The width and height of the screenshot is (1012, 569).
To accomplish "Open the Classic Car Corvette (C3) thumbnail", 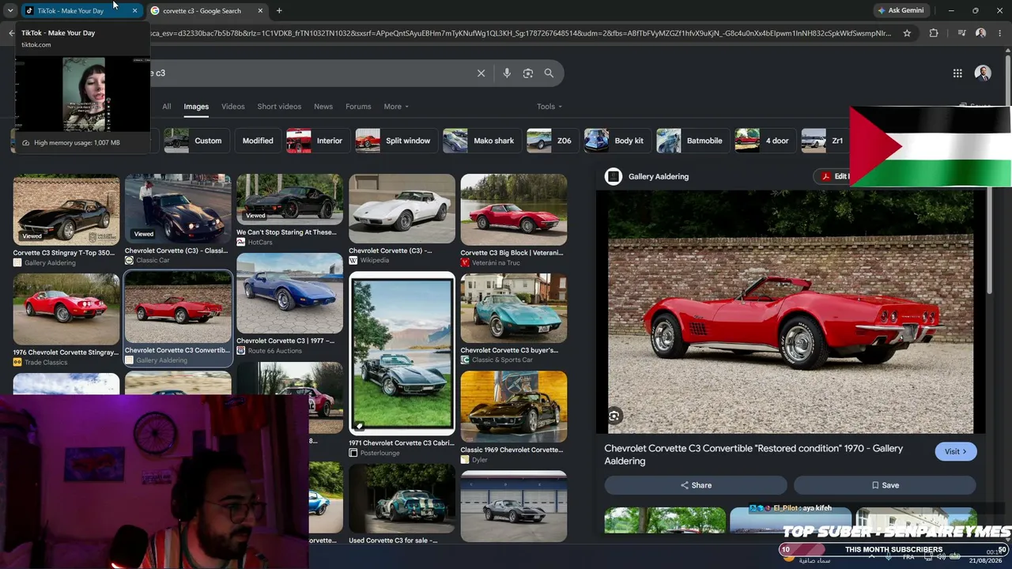I will point(178,209).
